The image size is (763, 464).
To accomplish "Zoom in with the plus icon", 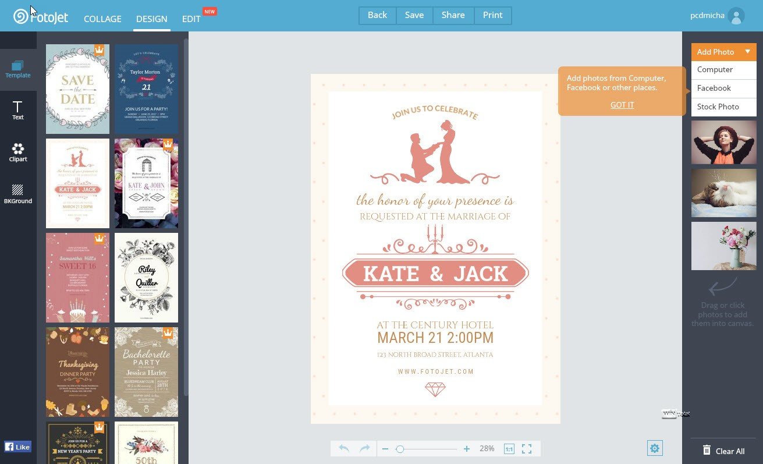I will [467, 449].
